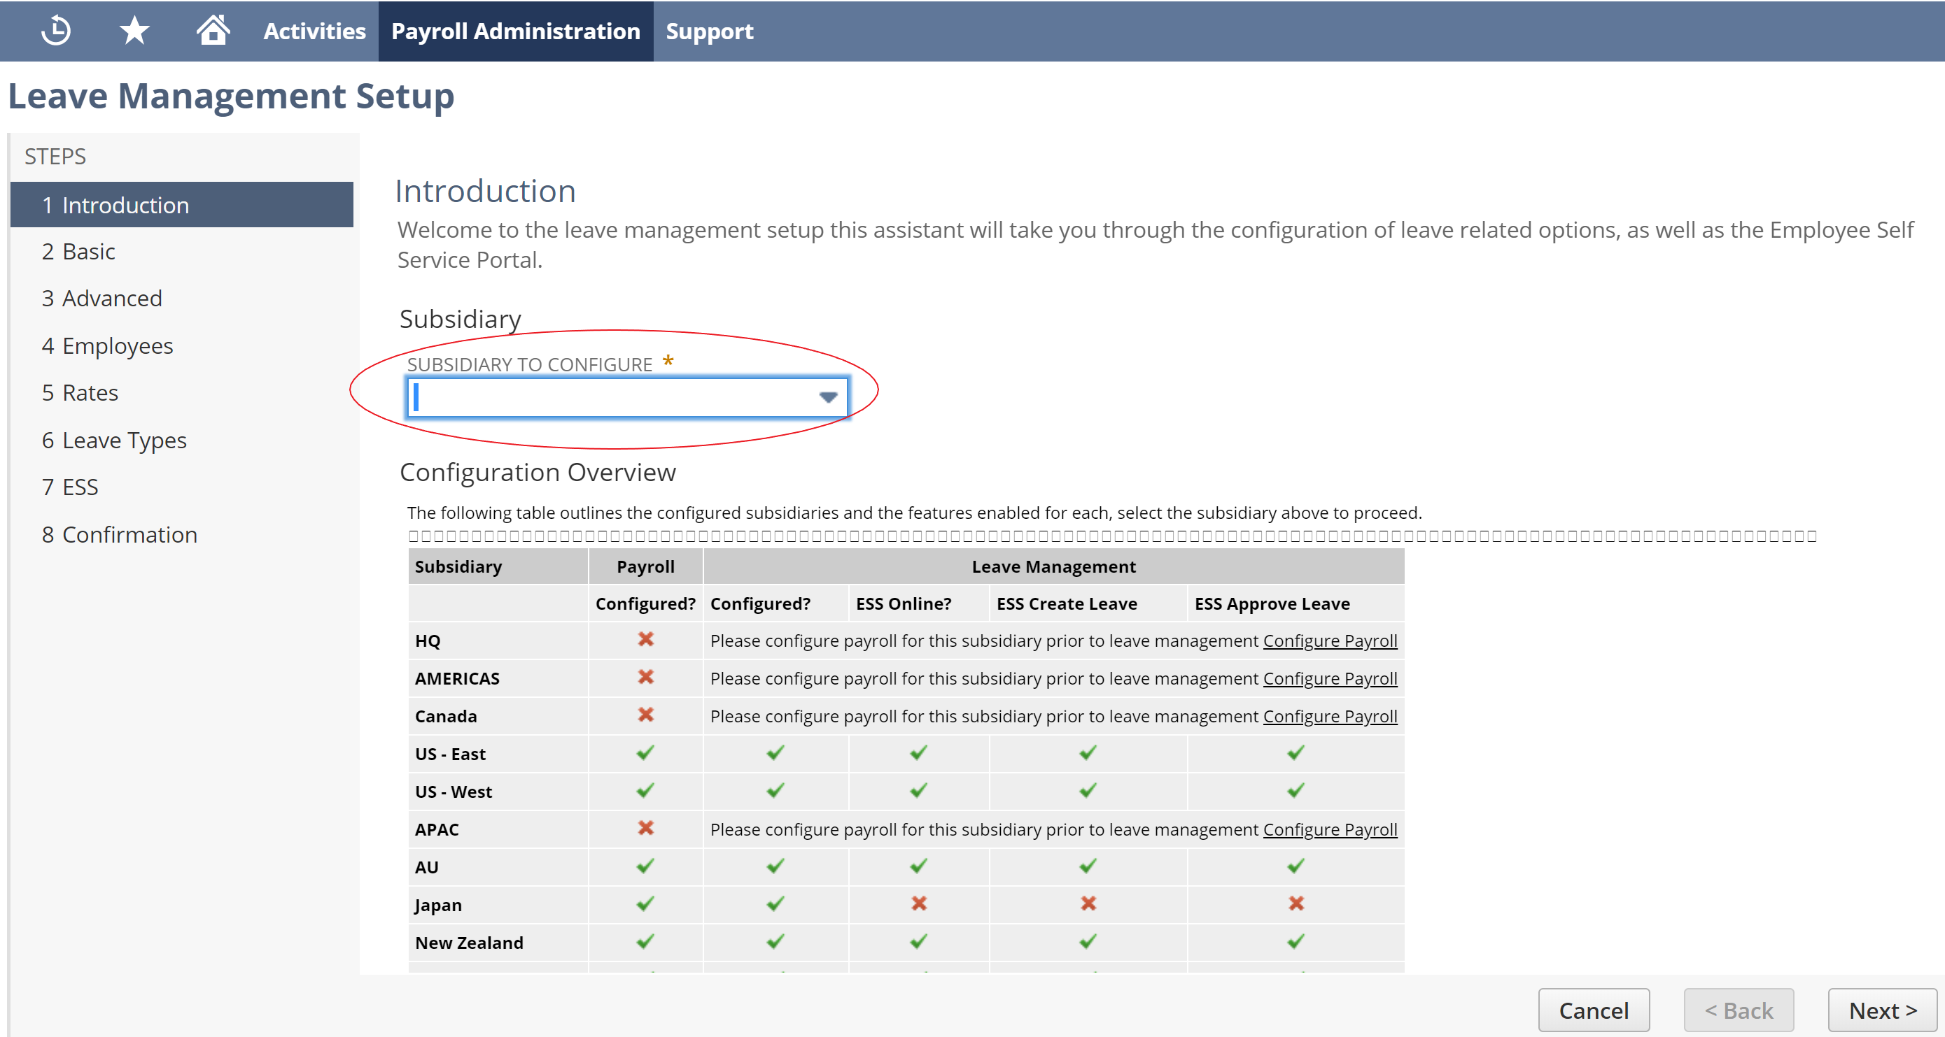
Task: Click Japan's red X under ESS Online
Action: [x=918, y=903]
